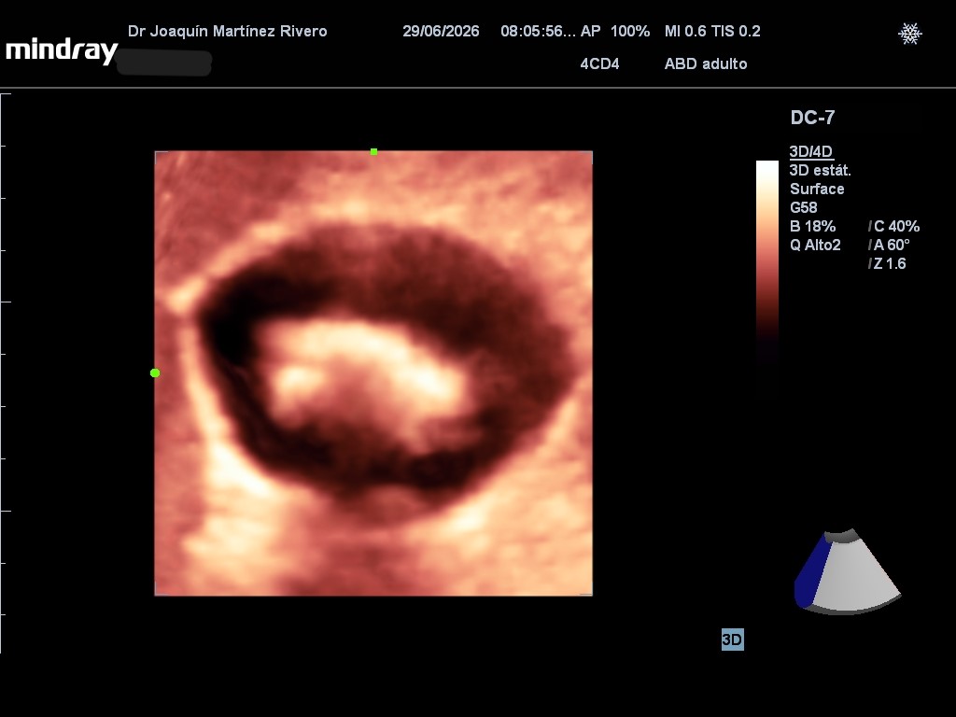This screenshot has height=717, width=956.
Task: Click the A 60° angle value
Action: 892,246
